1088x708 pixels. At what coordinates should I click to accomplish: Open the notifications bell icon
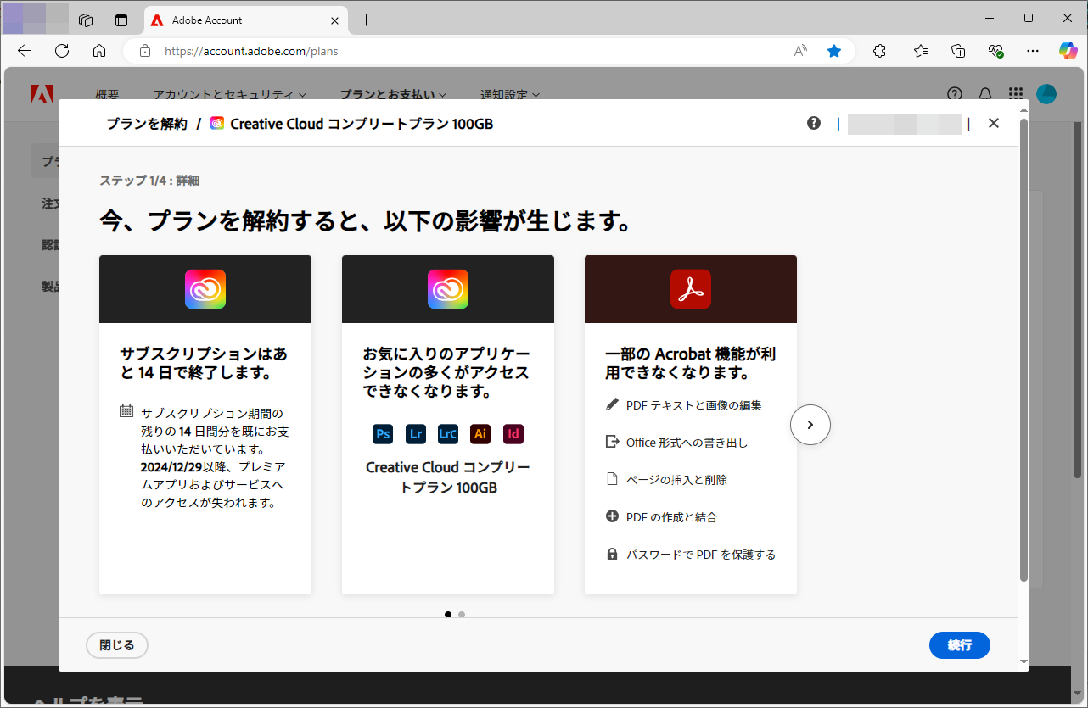(985, 94)
